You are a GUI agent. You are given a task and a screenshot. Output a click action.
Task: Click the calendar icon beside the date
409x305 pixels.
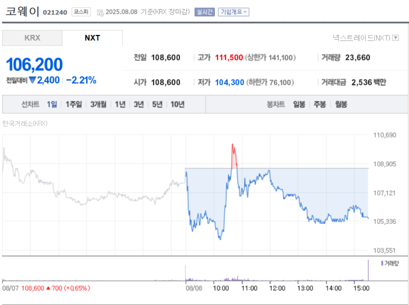pyautogui.click(x=100, y=12)
